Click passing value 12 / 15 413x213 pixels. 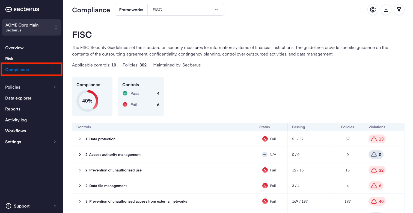click(x=298, y=170)
